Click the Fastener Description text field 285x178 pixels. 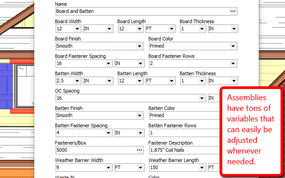coord(184,150)
